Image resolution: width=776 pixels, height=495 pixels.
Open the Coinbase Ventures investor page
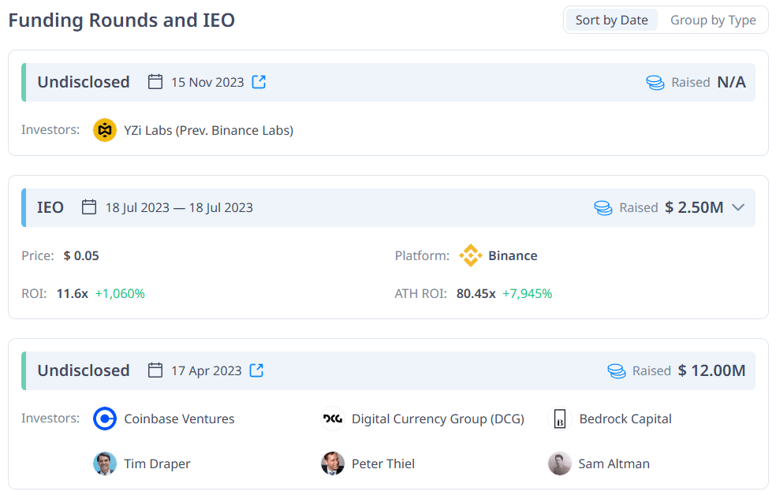coord(179,419)
